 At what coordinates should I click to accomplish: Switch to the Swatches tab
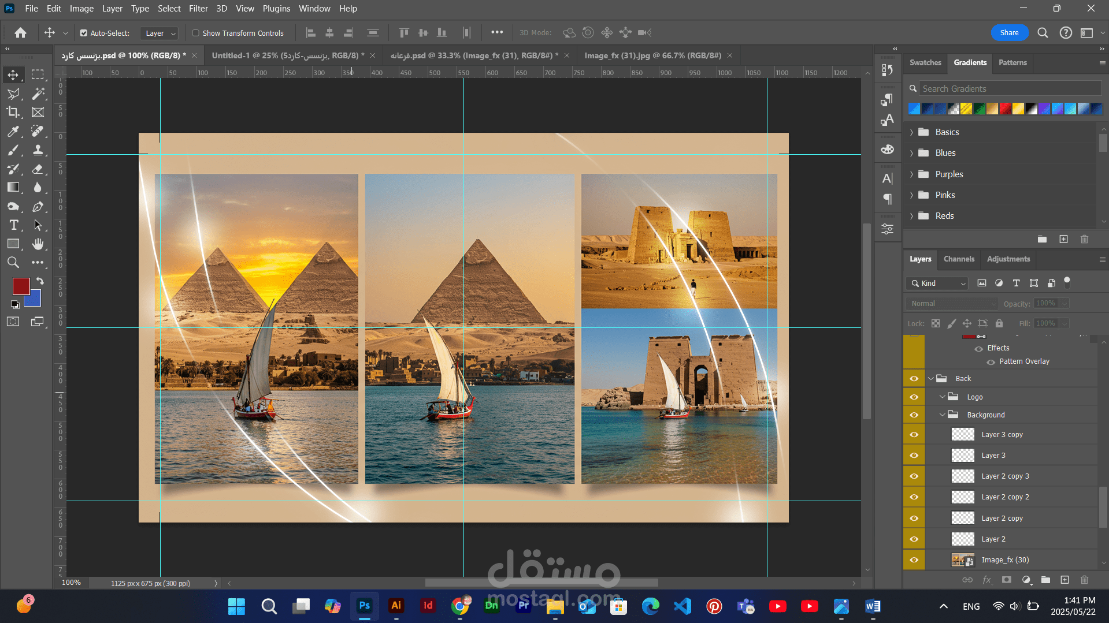pos(925,62)
